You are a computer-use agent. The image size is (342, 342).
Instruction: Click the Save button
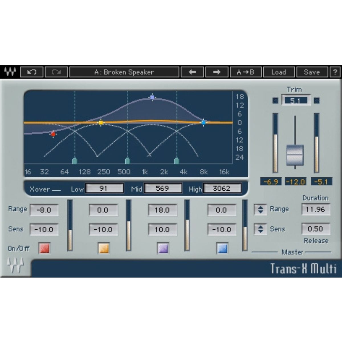(x=312, y=72)
